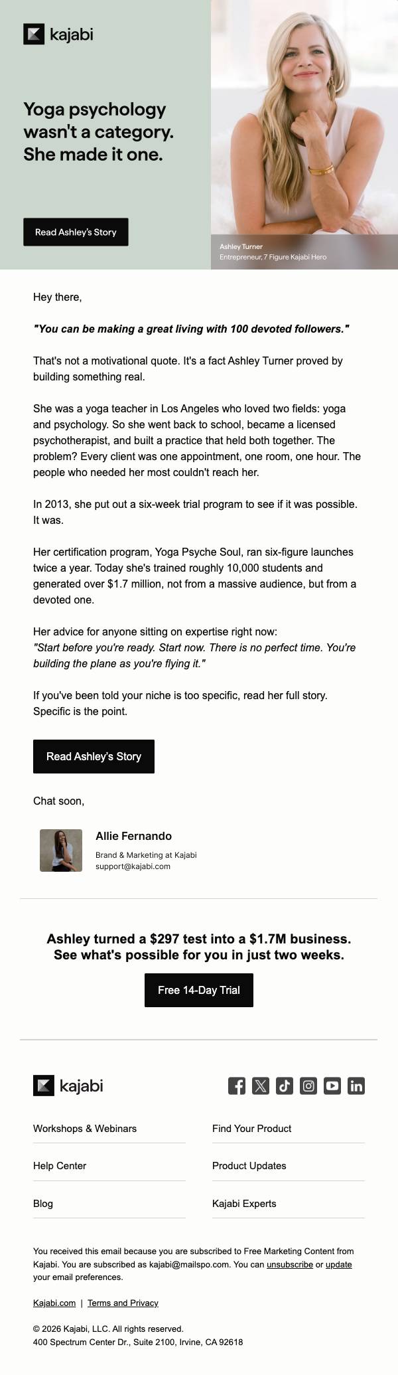Click the Kajabi logo in the header
The height and width of the screenshot is (1375, 398).
(58, 34)
